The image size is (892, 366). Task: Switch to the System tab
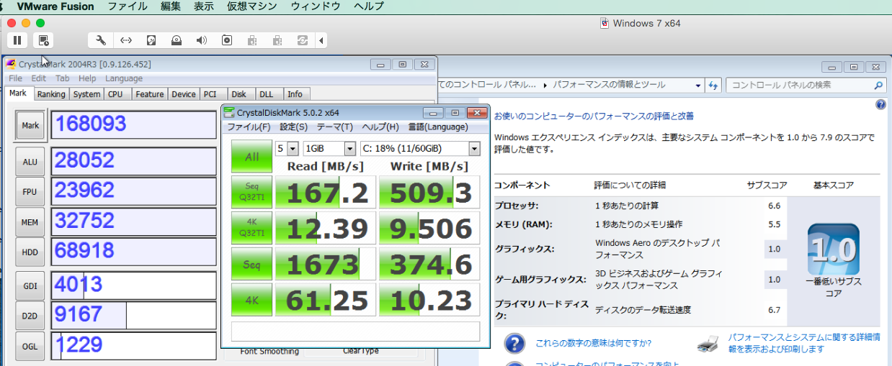87,94
